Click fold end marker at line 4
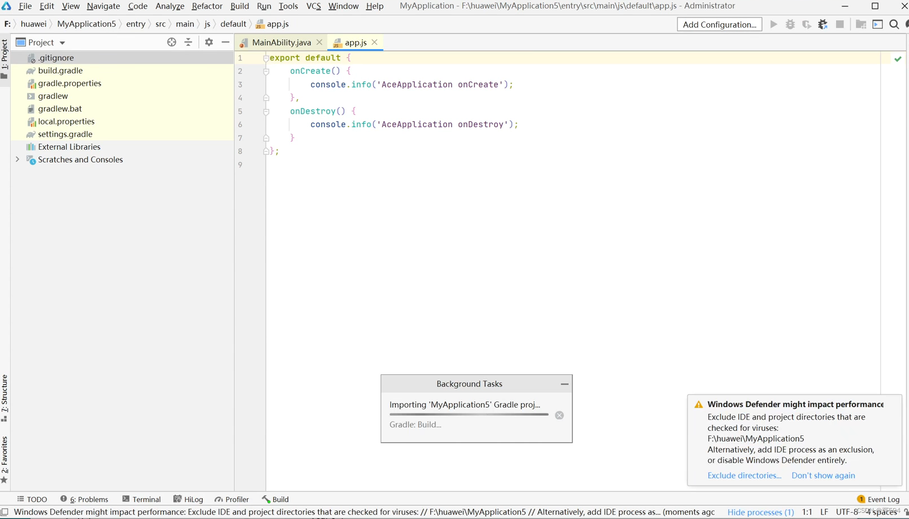 (x=266, y=98)
